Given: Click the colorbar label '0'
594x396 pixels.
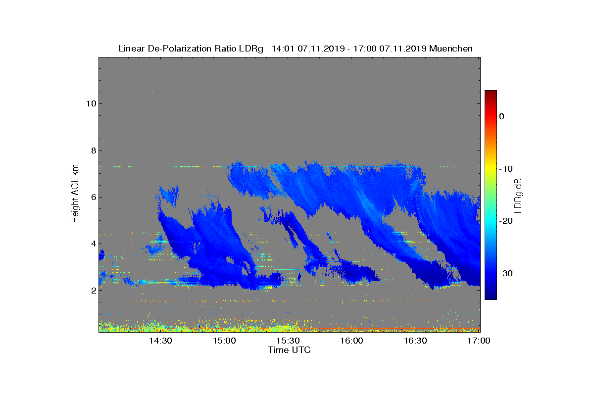Looking at the screenshot, I should coord(501,116).
